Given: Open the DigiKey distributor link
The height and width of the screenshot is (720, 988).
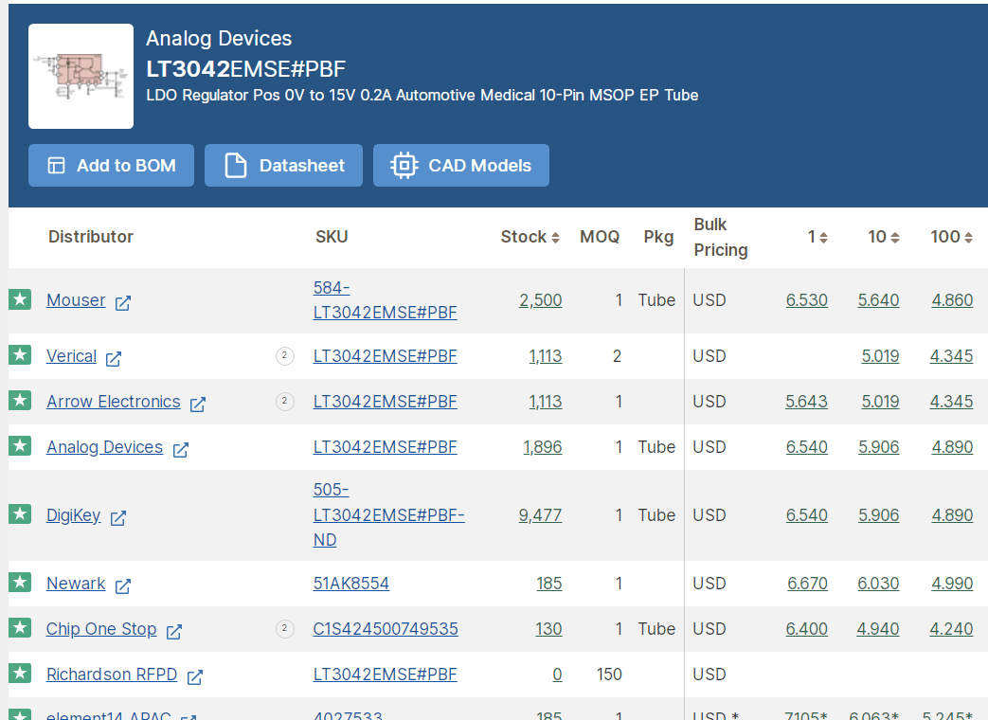Looking at the screenshot, I should (74, 515).
